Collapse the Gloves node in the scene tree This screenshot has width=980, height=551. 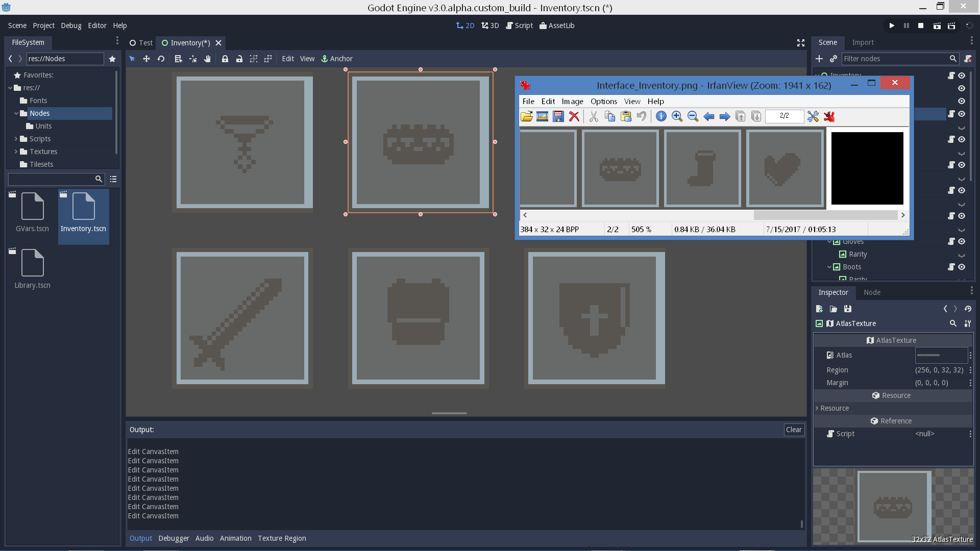coord(830,241)
